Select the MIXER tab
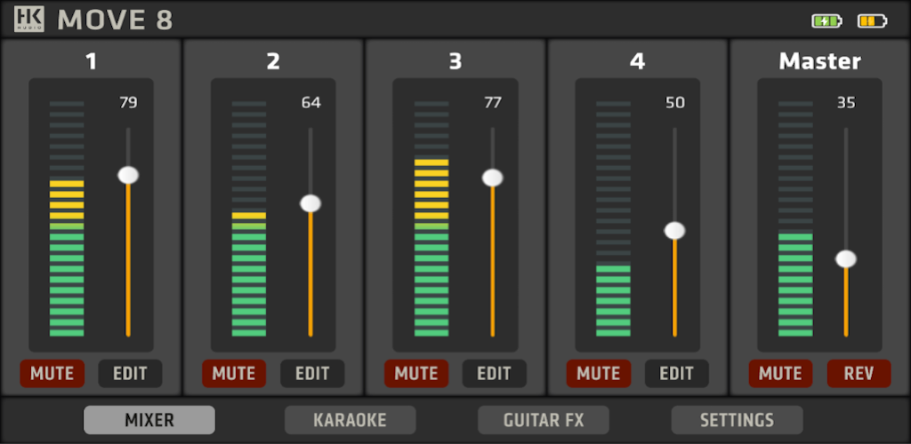The width and height of the screenshot is (911, 444). pyautogui.click(x=149, y=420)
